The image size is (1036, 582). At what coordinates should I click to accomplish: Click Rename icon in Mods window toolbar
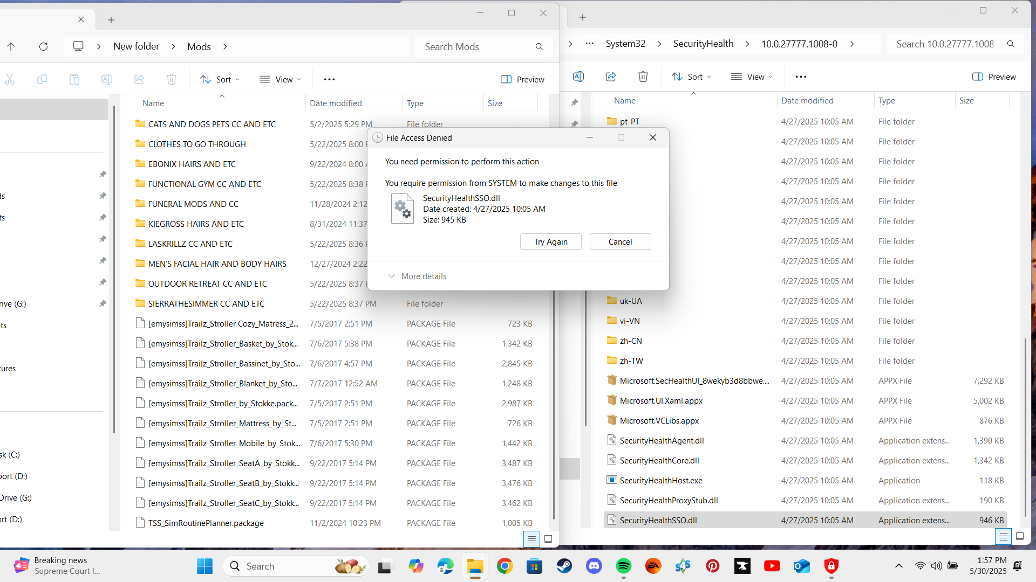107,79
